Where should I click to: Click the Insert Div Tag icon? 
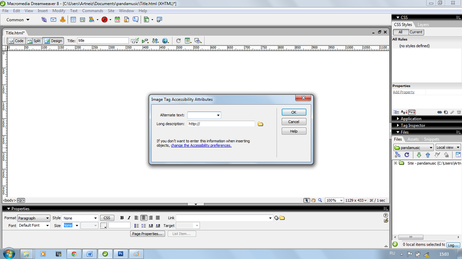click(x=82, y=20)
